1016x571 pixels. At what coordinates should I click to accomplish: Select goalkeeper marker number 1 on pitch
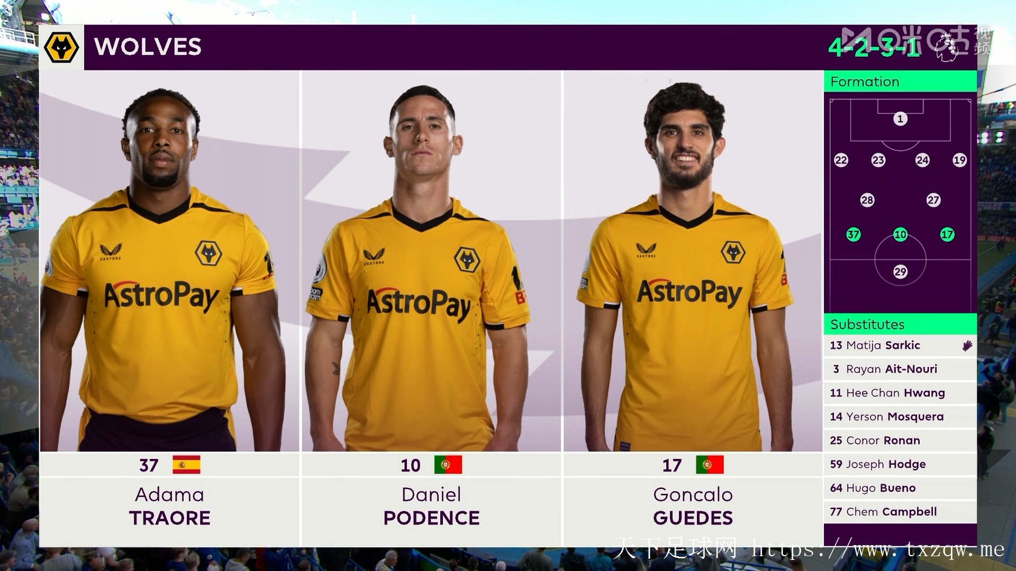click(x=900, y=118)
